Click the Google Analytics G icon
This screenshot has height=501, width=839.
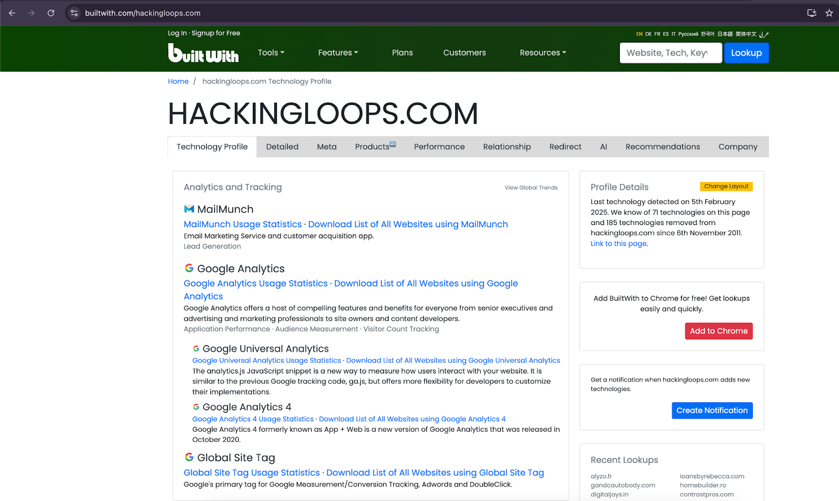coord(189,268)
